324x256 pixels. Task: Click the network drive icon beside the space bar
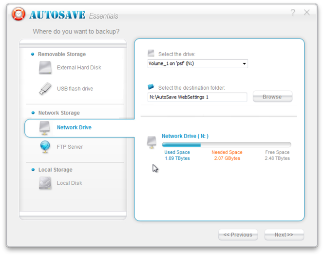(152, 142)
